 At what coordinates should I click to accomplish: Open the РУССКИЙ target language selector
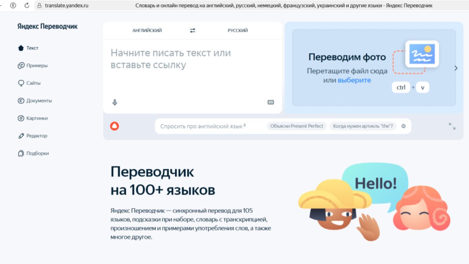coord(238,30)
